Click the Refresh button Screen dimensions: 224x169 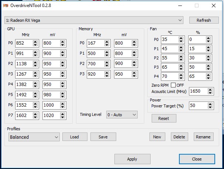204,20
